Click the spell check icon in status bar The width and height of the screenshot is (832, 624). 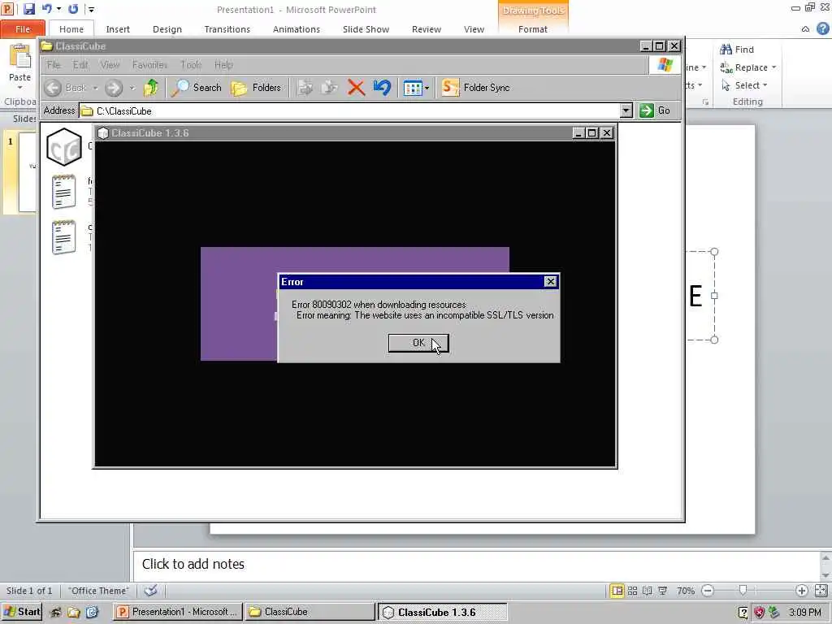tap(150, 591)
